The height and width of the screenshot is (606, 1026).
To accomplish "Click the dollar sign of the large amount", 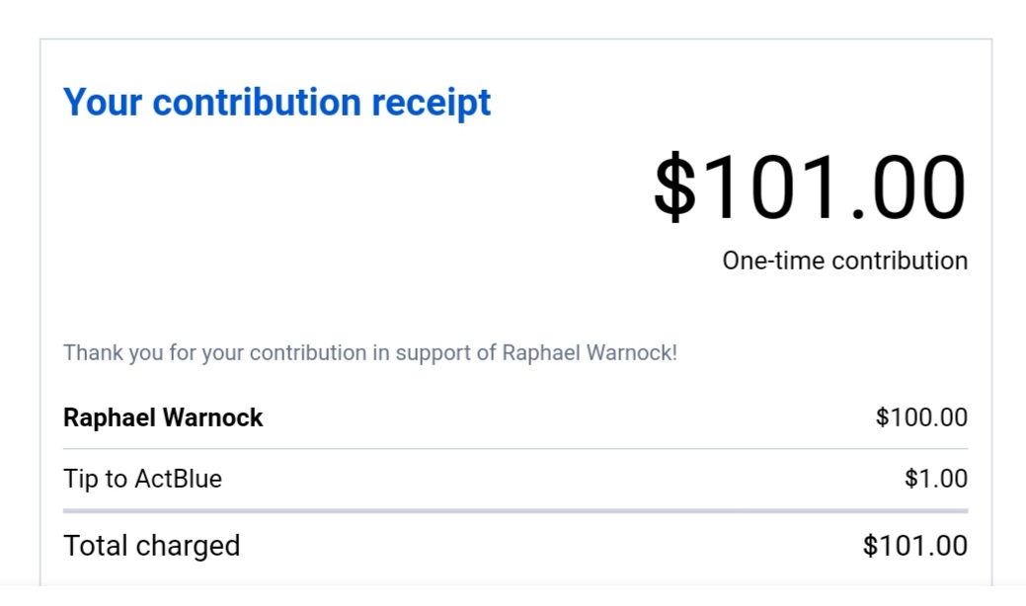I will [x=674, y=188].
